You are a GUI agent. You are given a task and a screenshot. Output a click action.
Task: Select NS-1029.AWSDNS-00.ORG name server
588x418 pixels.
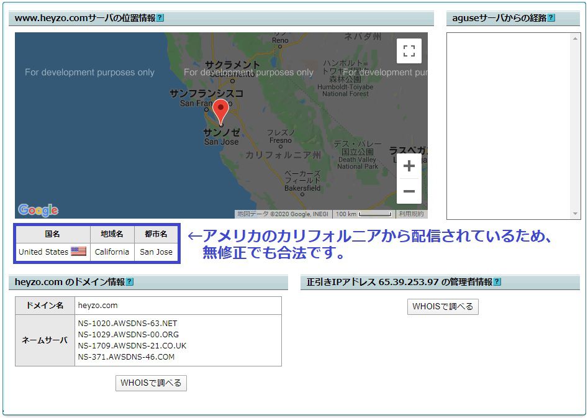(x=129, y=334)
